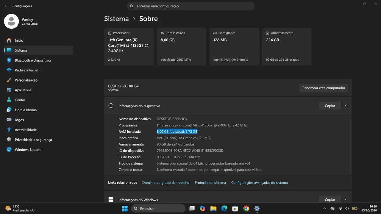The height and width of the screenshot is (214, 381).
Task: Copy the Informações do dispositivo details
Action: [330, 106]
